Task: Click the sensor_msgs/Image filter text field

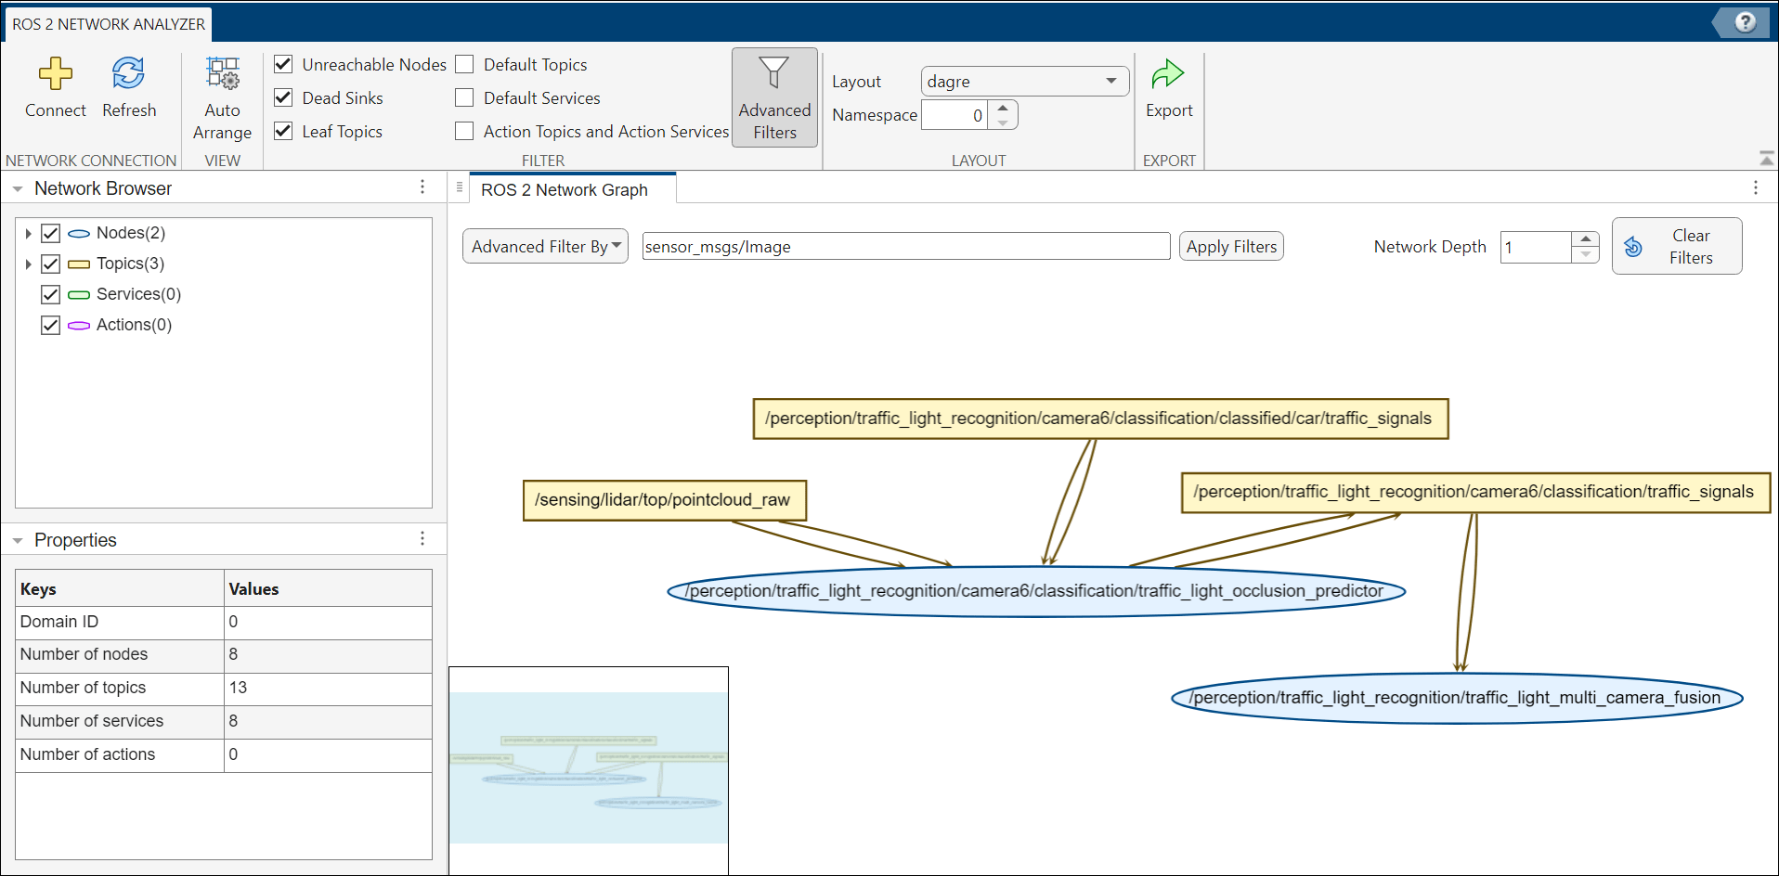Action: coord(905,247)
